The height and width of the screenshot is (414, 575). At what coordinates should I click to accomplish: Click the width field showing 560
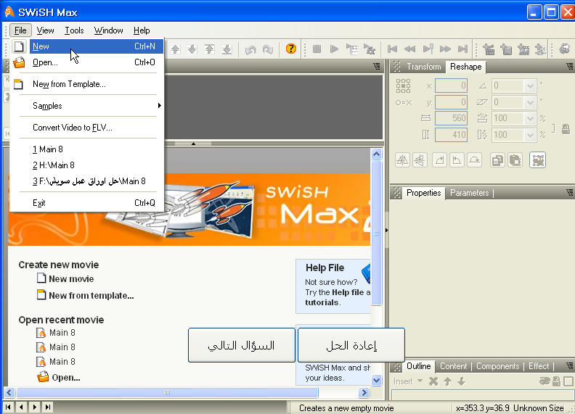coord(451,118)
